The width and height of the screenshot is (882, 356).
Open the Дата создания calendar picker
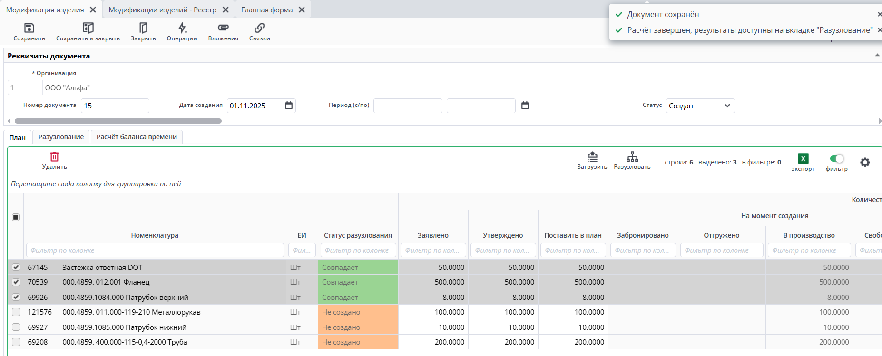click(289, 106)
